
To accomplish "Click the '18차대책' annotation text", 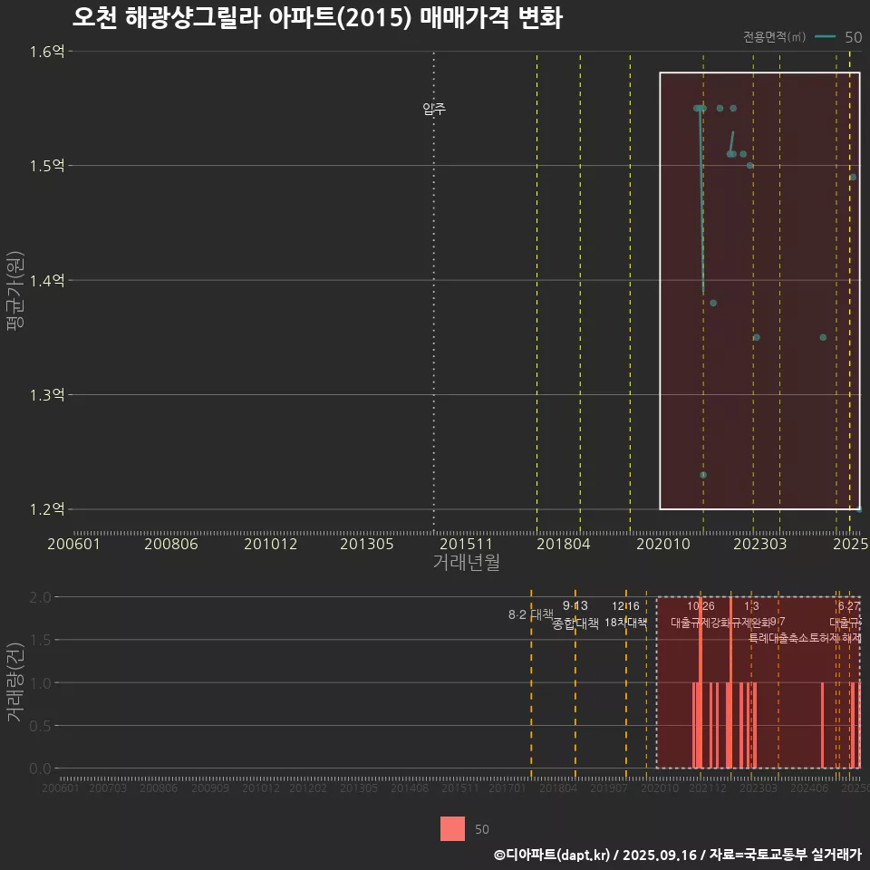I will (x=626, y=622).
